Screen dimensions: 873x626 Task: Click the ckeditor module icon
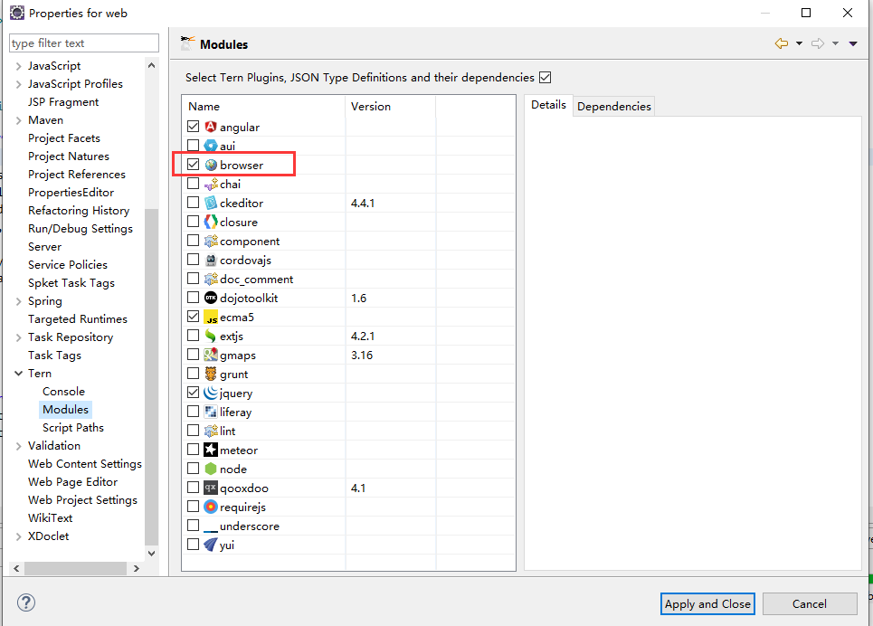tap(211, 203)
